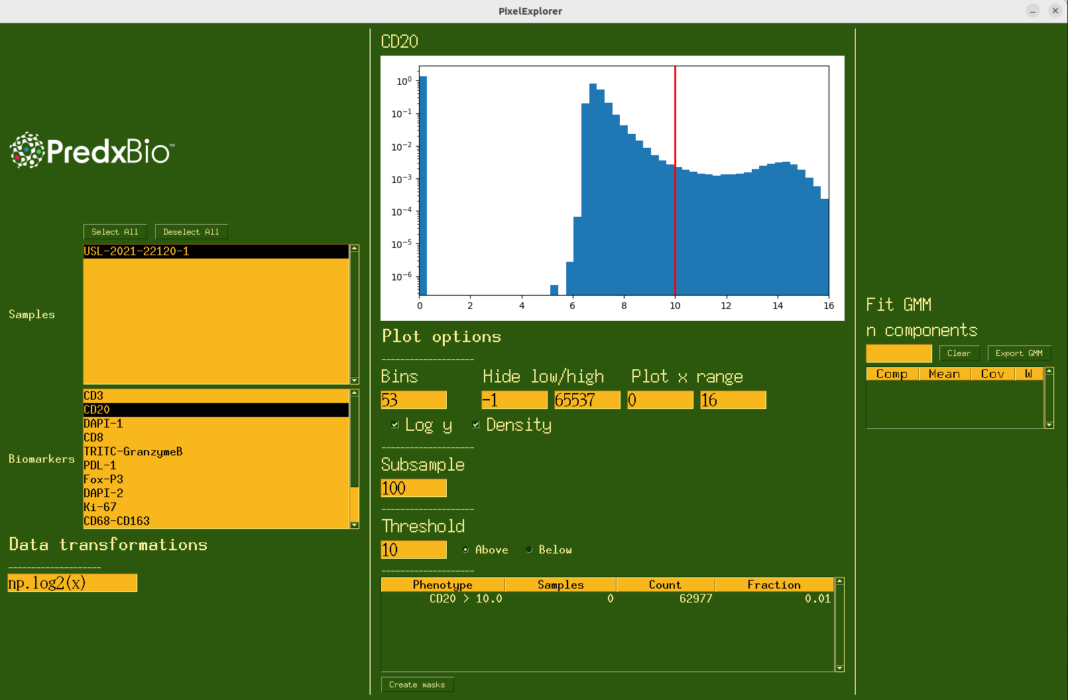Image resolution: width=1068 pixels, height=700 pixels.
Task: Click the red threshold line on histogram
Action: (675, 180)
